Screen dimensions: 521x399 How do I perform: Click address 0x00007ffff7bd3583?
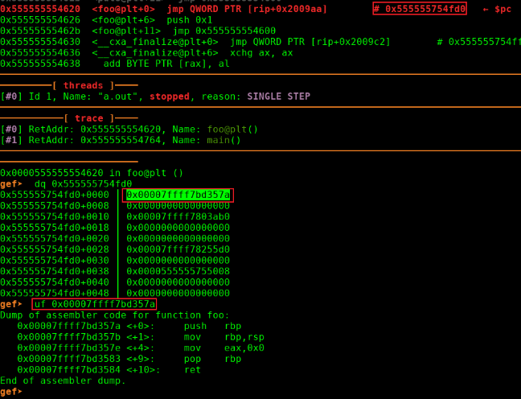coord(69,359)
